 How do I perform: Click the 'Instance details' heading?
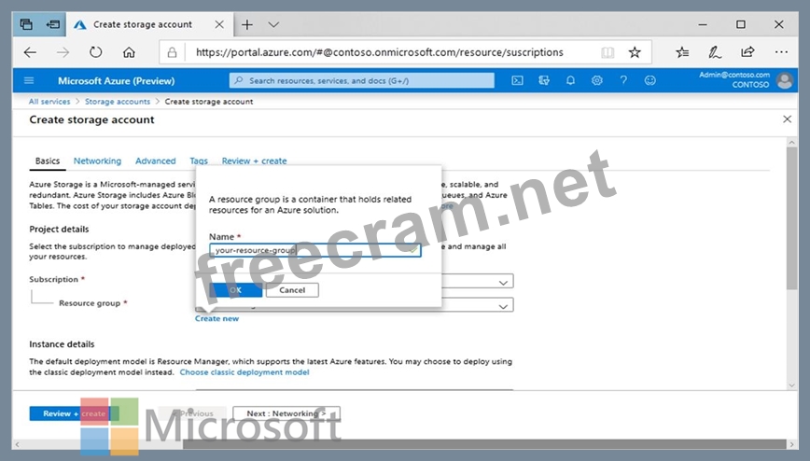pyautogui.click(x=62, y=344)
